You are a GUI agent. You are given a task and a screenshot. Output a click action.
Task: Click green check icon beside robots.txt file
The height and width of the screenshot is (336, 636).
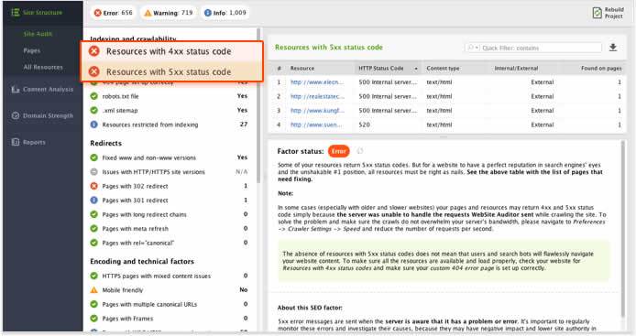(x=93, y=96)
